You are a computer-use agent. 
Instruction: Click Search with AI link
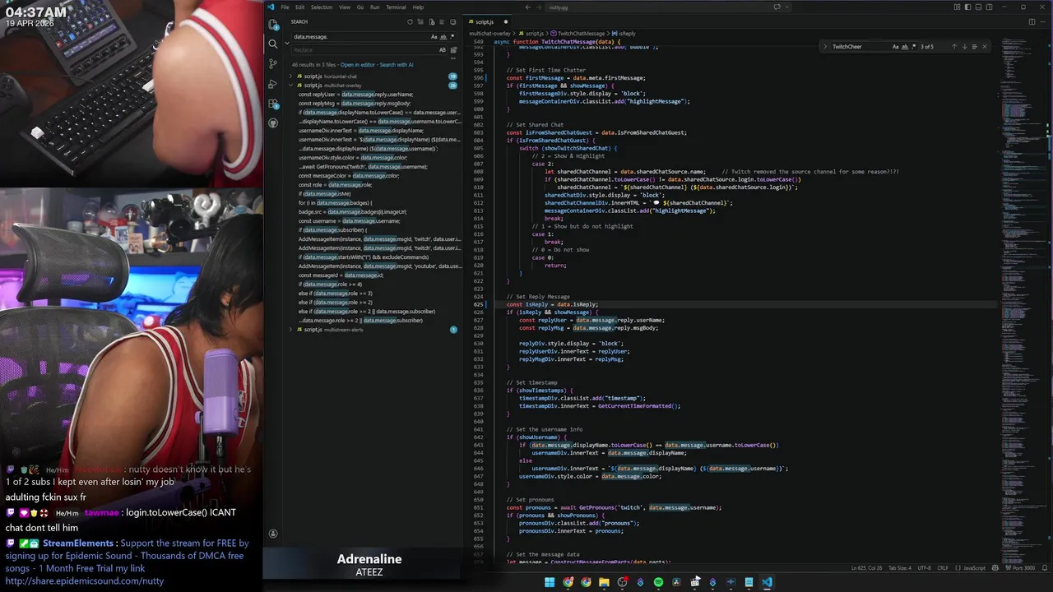coord(397,65)
